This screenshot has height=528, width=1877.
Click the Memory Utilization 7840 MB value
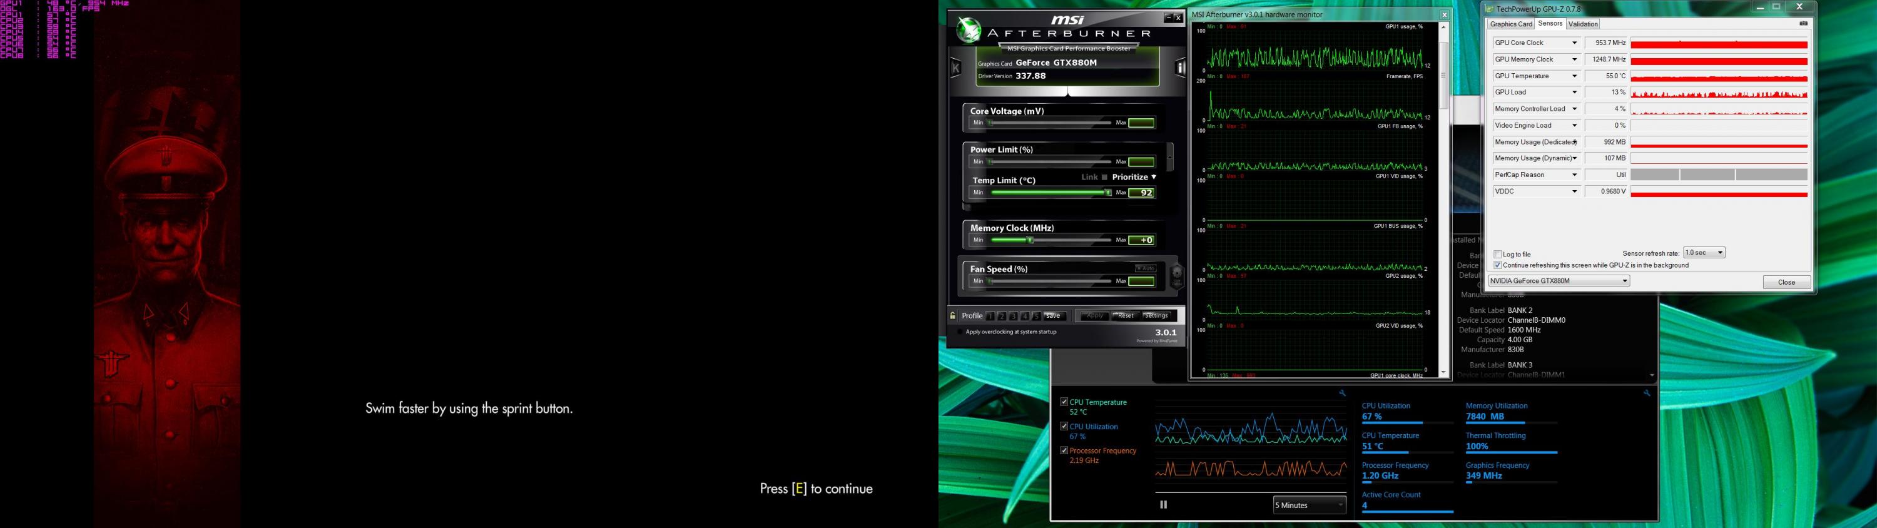[1485, 417]
